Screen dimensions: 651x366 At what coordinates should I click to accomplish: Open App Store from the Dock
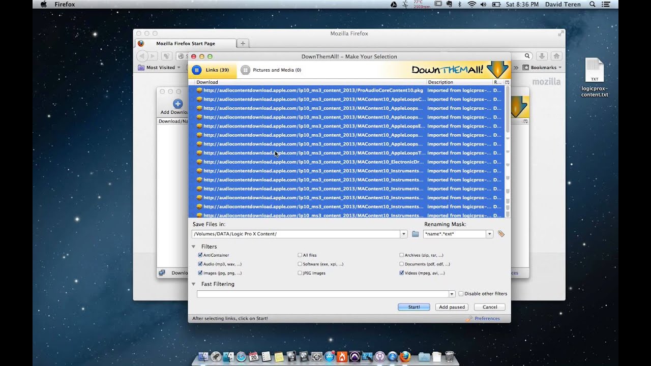pos(330,357)
